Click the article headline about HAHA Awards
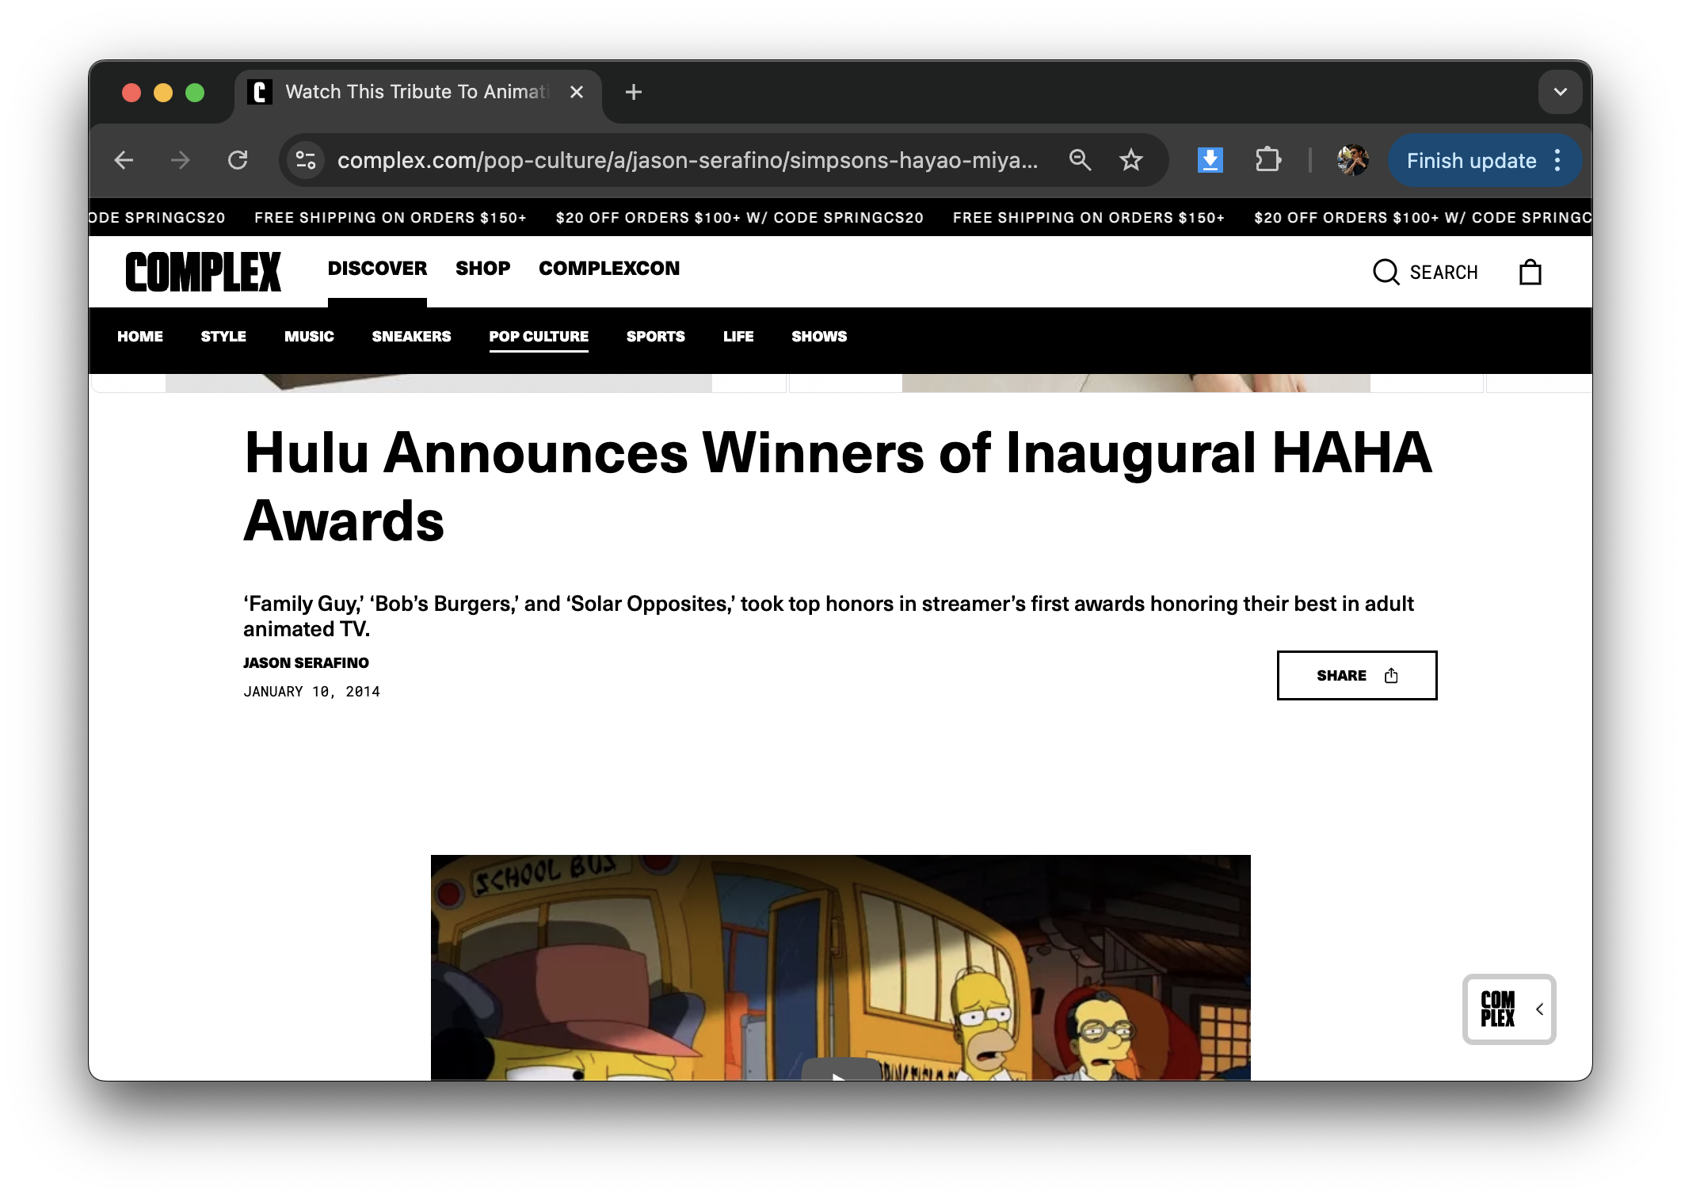This screenshot has width=1681, height=1198. click(838, 486)
